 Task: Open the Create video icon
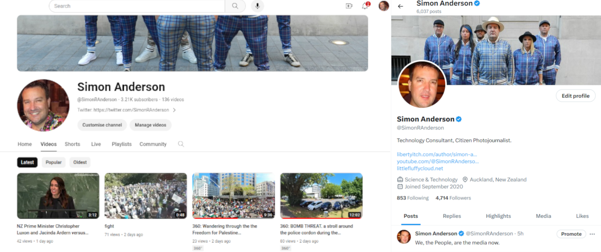pos(349,6)
